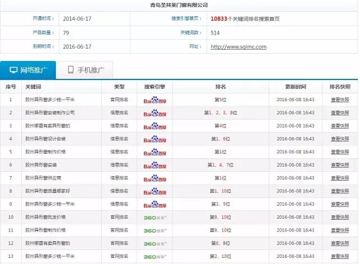This screenshot has width=360, height=264.
Task: Open the 手机推广 tab
Action: [x=85, y=70]
